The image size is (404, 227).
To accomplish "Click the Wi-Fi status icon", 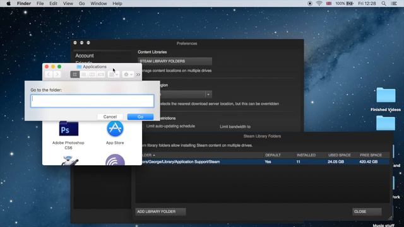I will 319,4.
